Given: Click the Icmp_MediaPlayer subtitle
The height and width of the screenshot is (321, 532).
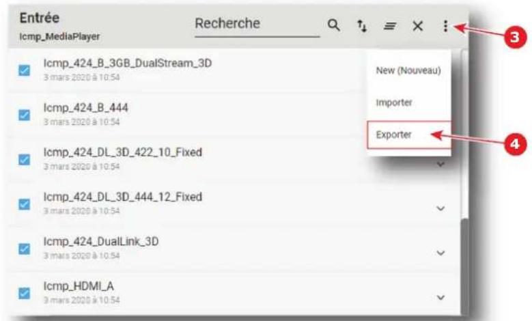Looking at the screenshot, I should pyautogui.click(x=59, y=37).
